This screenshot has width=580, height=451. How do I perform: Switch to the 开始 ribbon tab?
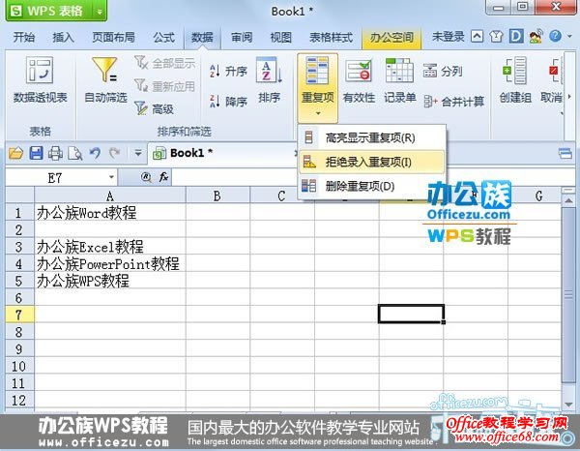pos(23,37)
